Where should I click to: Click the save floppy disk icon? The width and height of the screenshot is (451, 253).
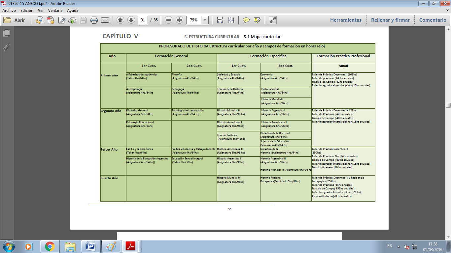[83, 20]
